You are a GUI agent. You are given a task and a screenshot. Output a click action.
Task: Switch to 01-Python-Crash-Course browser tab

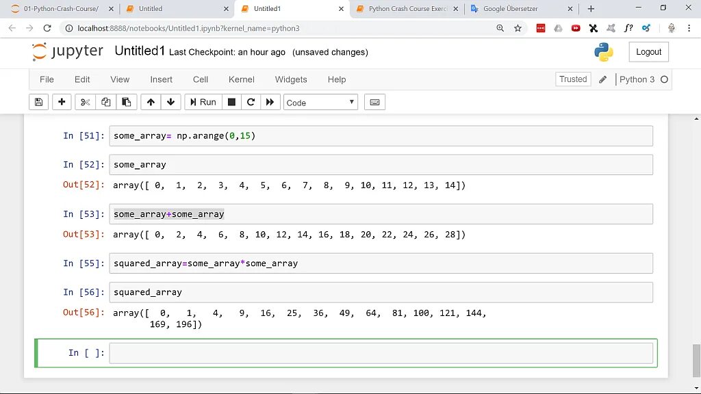pos(61,8)
